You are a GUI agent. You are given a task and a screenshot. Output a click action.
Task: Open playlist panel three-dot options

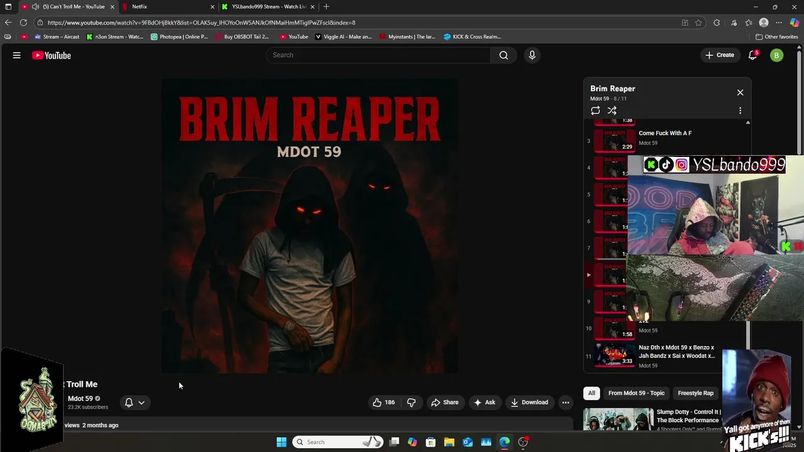[740, 110]
